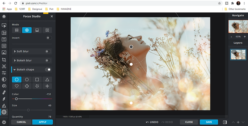This screenshot has width=248, height=126.
Task: Click the focus center point handle
Action: [131, 47]
